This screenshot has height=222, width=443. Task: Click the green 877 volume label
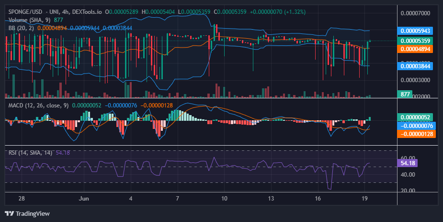point(405,94)
